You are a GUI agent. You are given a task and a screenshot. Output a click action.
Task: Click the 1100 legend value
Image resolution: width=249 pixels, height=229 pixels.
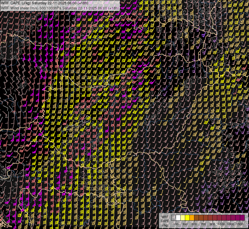pos(221,224)
